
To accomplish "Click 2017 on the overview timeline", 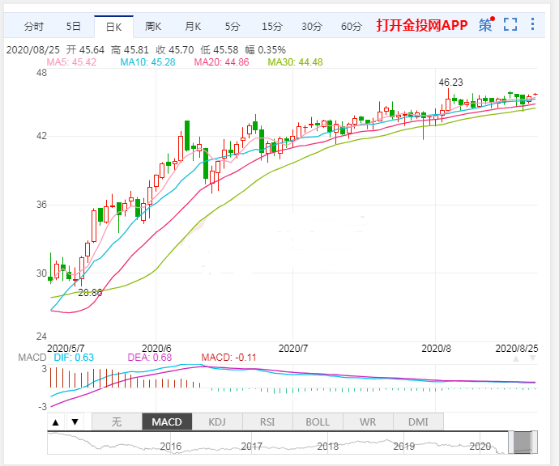I will tap(252, 446).
